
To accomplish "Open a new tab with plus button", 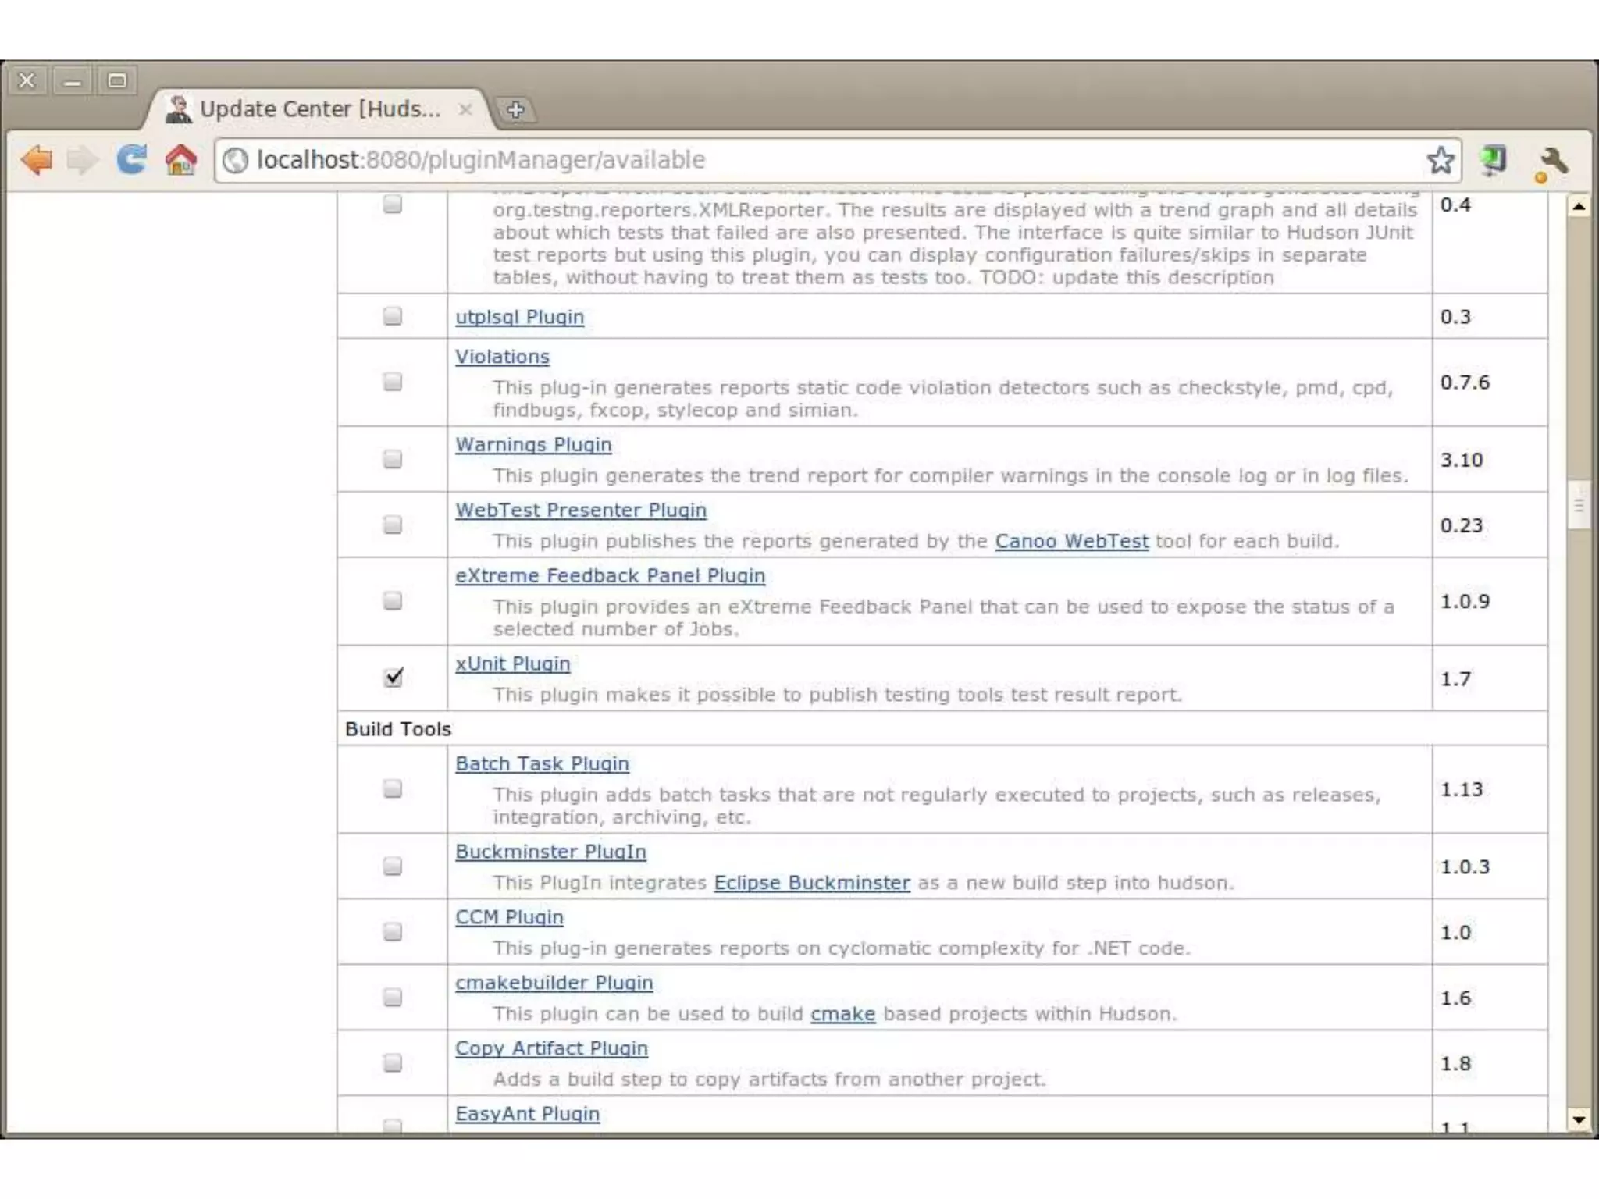I will pyautogui.click(x=515, y=110).
